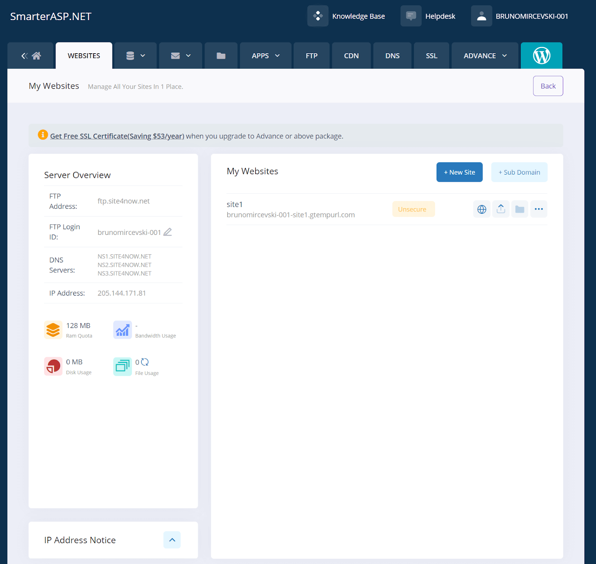The width and height of the screenshot is (596, 564).
Task: Open the email dropdown tab
Action: tap(181, 56)
